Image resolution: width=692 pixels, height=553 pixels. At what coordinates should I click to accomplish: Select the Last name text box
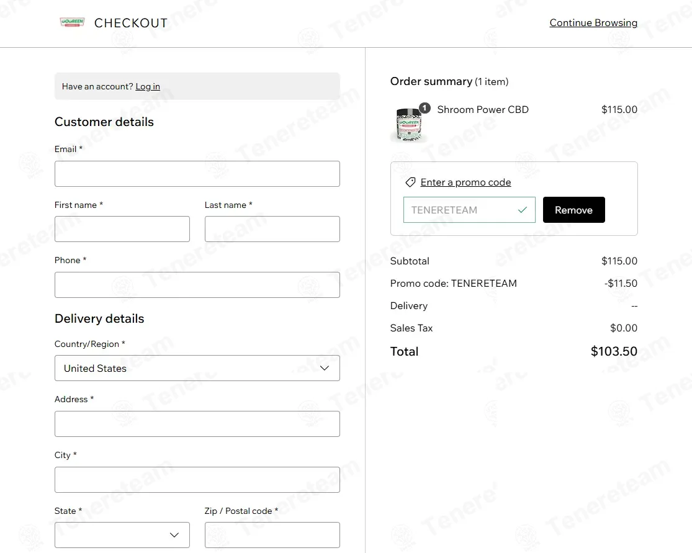pos(272,229)
